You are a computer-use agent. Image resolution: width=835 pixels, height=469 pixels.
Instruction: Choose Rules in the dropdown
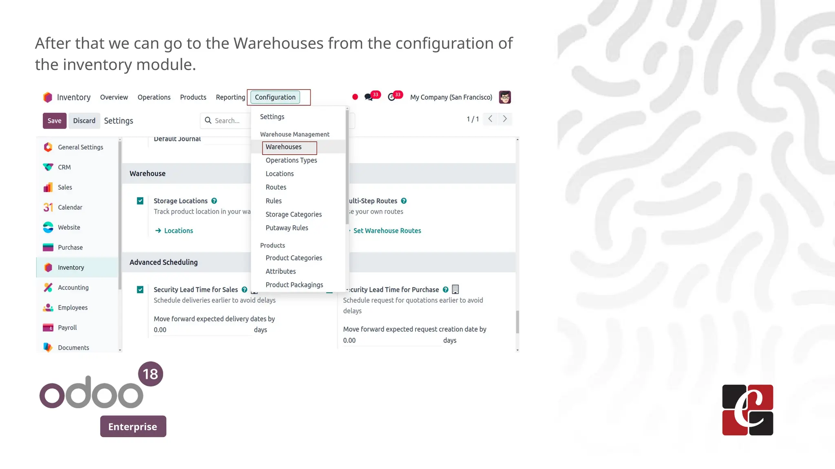274,201
